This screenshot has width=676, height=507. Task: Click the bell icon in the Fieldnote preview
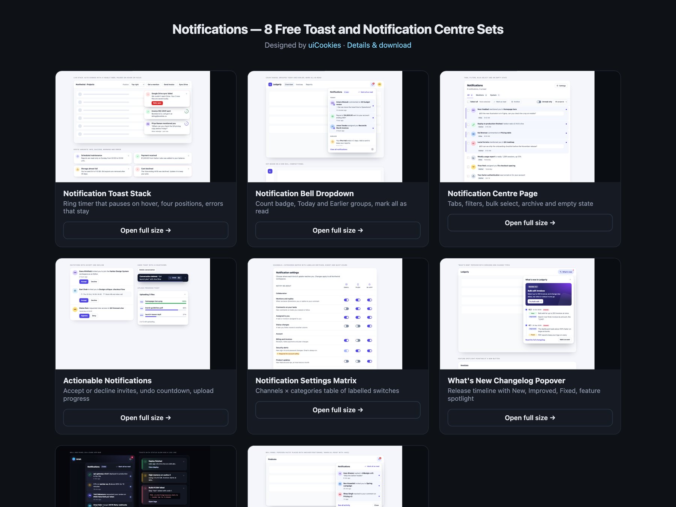coord(379,459)
